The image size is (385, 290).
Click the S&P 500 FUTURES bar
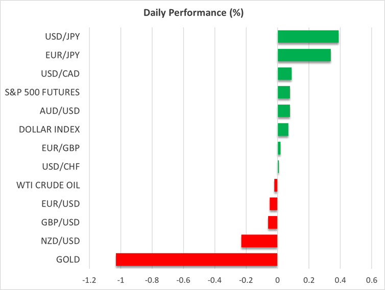284,92
